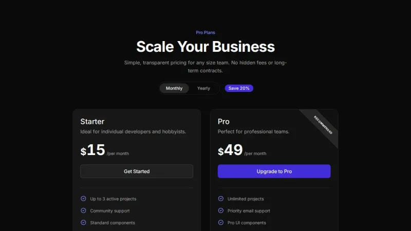Switch billing to Yearly
This screenshot has width=411, height=231.
click(x=203, y=88)
